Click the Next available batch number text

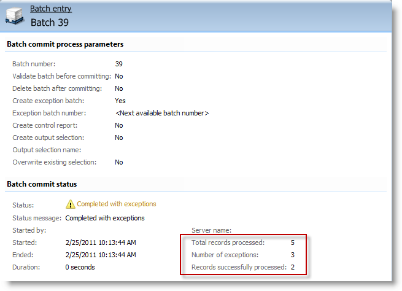(x=162, y=113)
